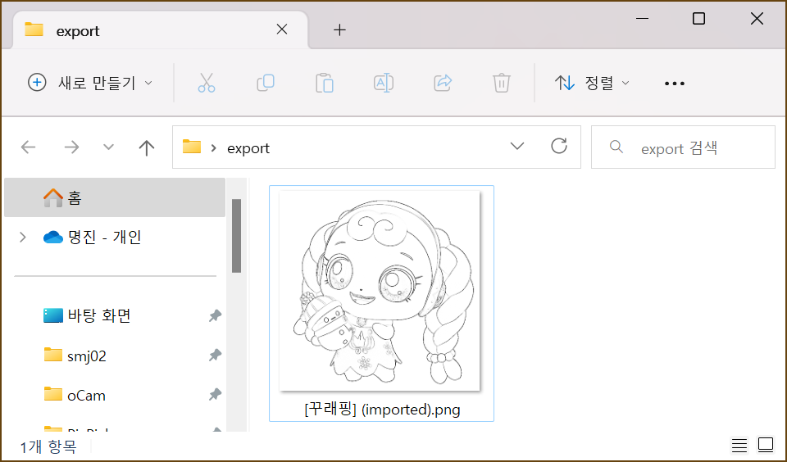
Task: Click the Copy icon in toolbar
Action: [x=266, y=83]
